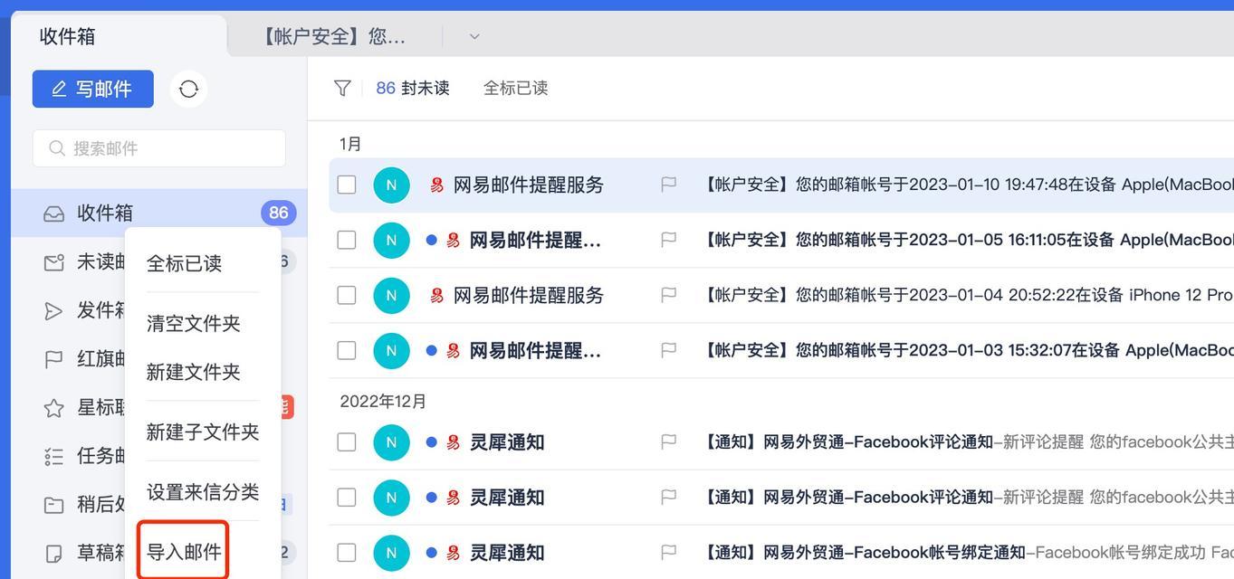Viewport: 1234px width, 579px height.
Task: Check the second Facebook评论通知 email checkbox
Action: click(x=346, y=497)
